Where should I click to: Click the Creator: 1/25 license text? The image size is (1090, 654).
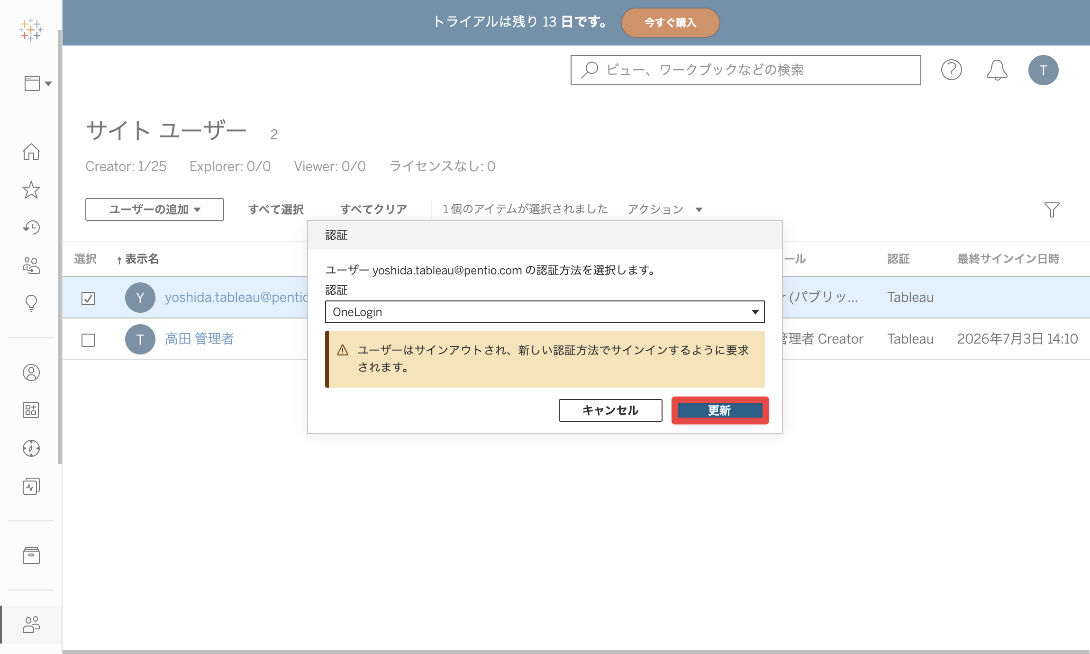click(126, 166)
